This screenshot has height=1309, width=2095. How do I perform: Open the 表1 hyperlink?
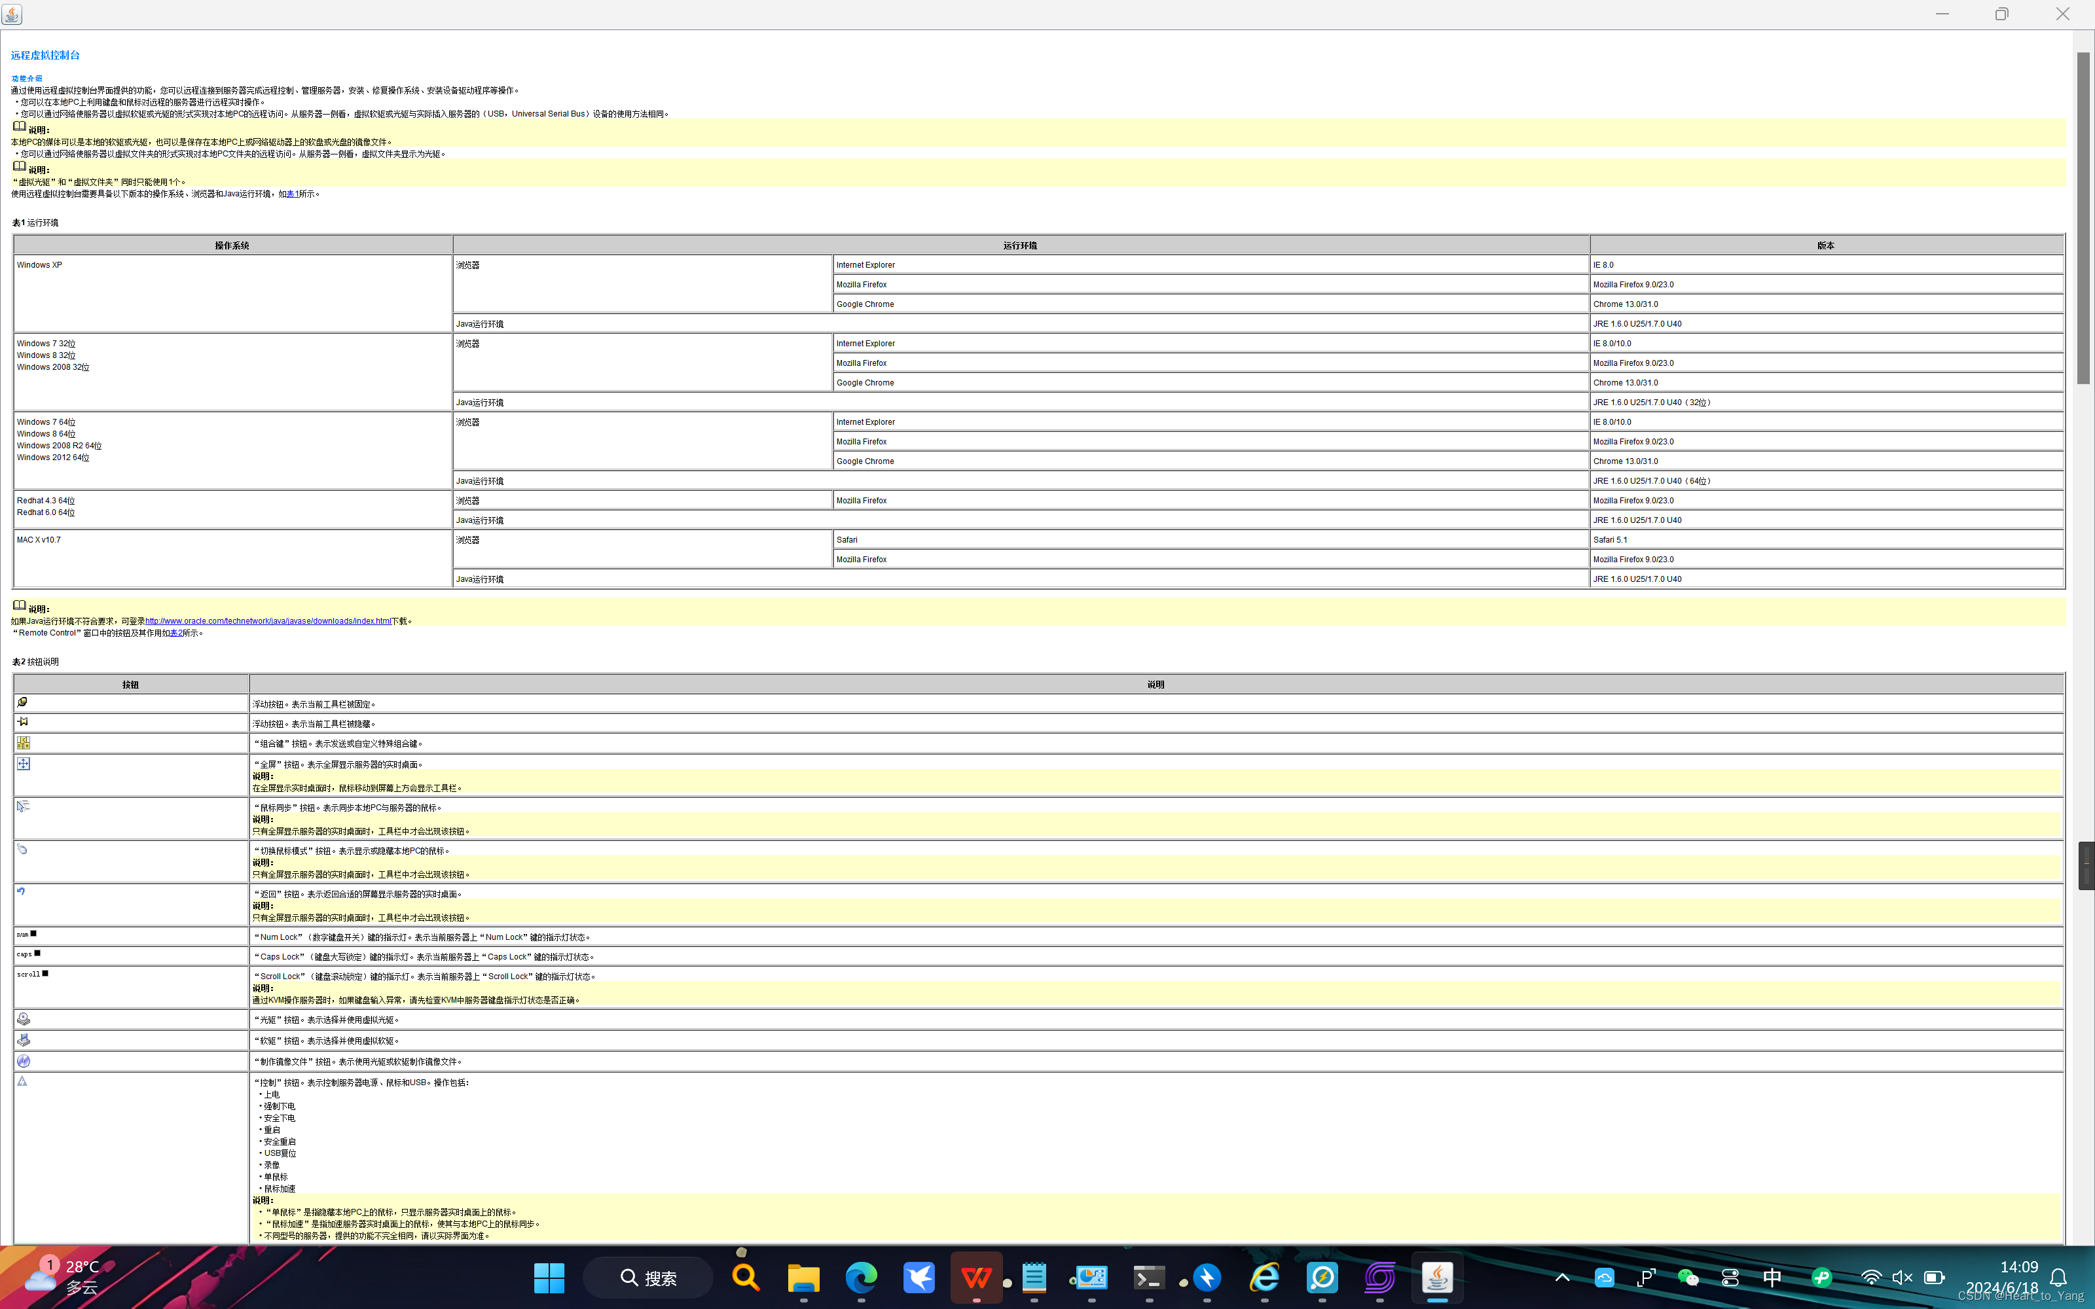coord(292,194)
